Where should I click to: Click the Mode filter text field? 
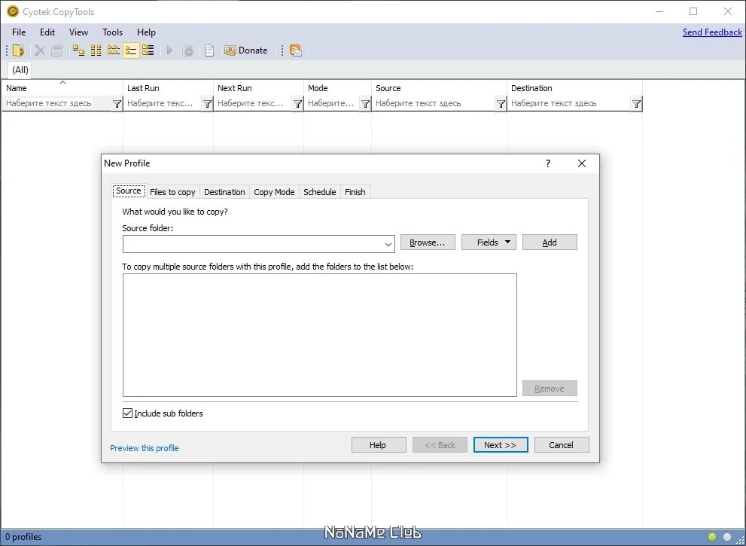click(x=332, y=103)
